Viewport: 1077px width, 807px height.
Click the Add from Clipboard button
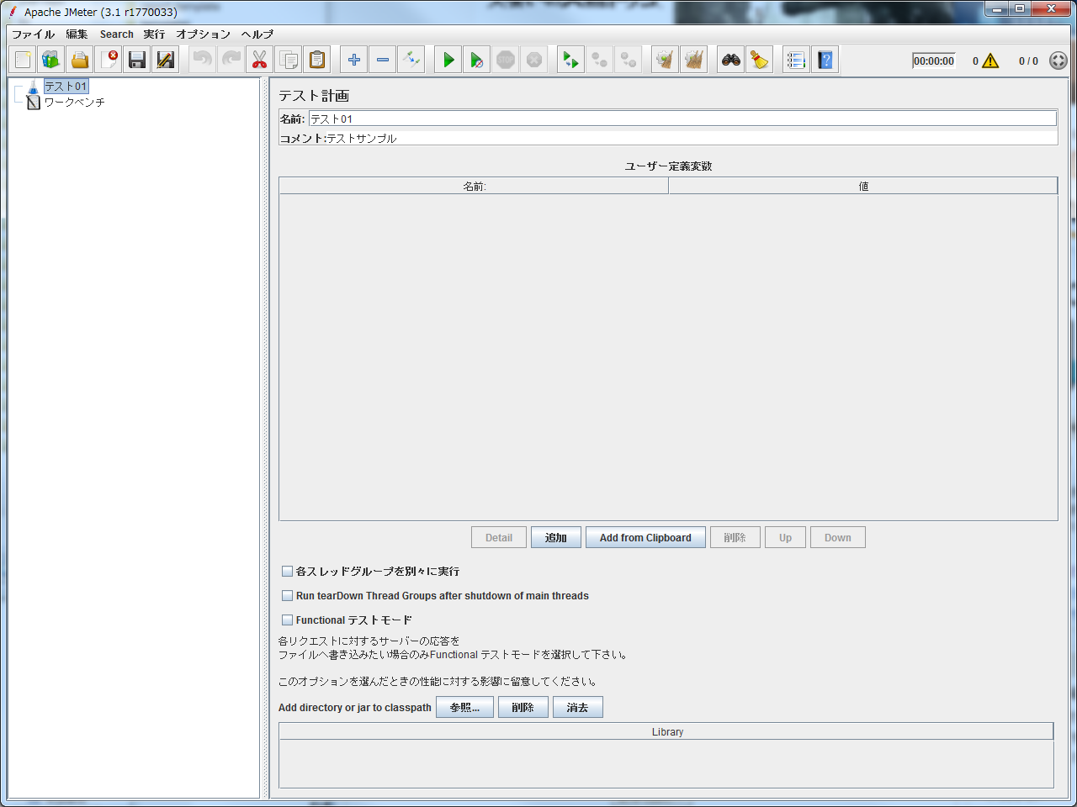(x=645, y=538)
